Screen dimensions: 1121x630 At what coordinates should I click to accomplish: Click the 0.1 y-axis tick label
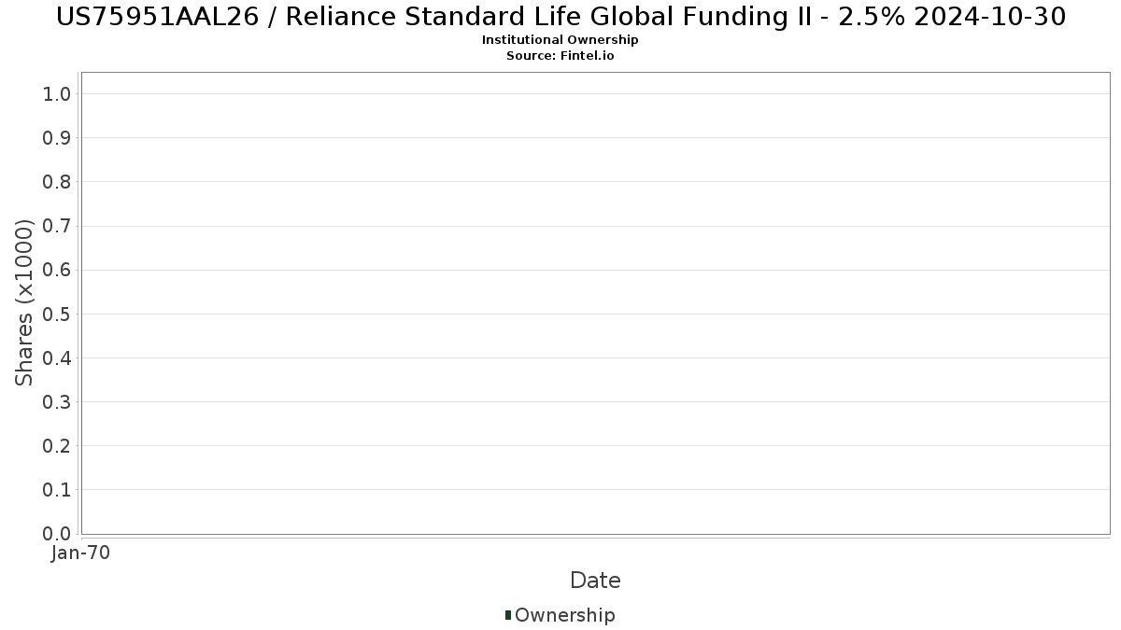(57, 489)
